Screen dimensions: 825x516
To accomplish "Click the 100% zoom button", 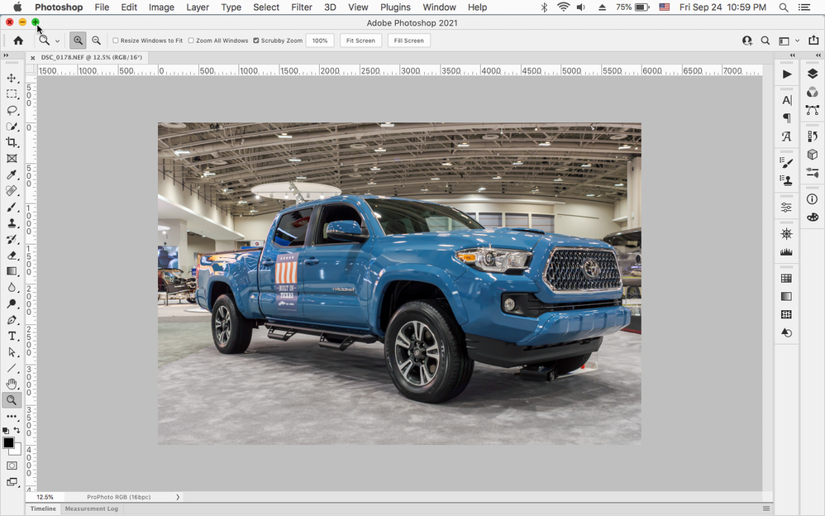I will click(320, 41).
